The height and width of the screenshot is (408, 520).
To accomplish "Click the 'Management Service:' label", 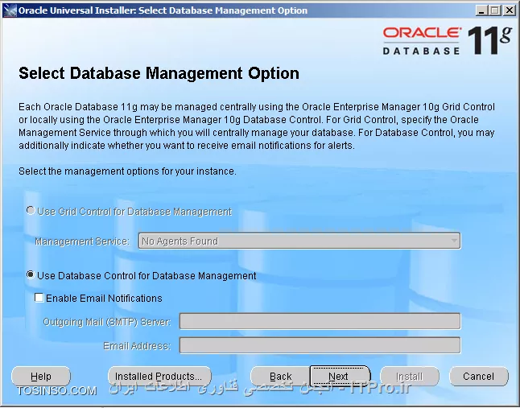I will point(82,241).
